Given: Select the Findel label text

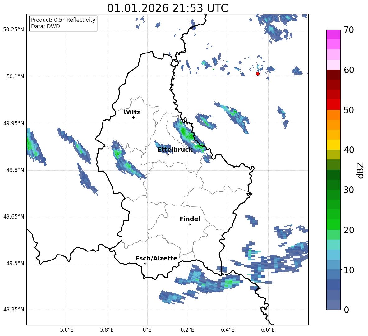Looking at the screenshot, I should tap(190, 219).
